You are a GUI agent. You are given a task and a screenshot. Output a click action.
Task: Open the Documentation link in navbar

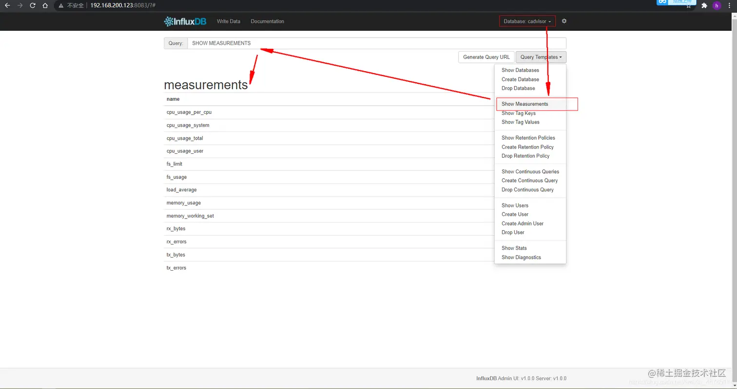click(267, 21)
